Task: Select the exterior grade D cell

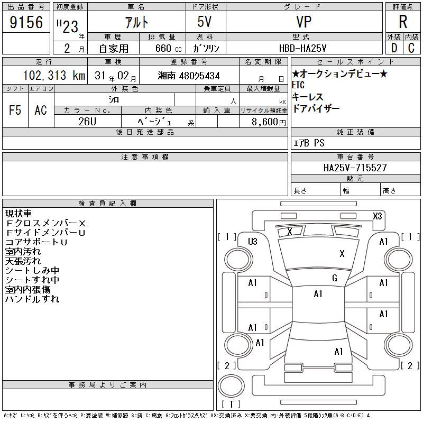Action: (394, 48)
